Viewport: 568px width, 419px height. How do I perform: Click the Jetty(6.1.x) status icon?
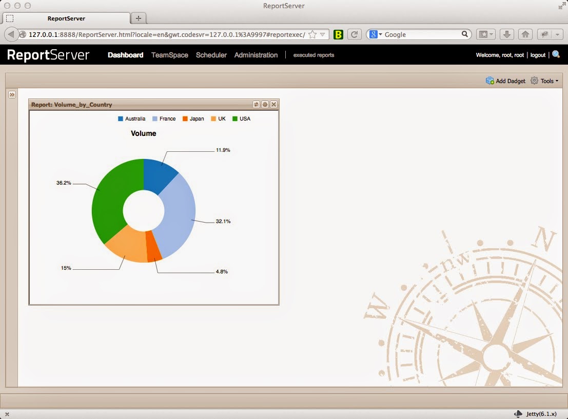(518, 413)
